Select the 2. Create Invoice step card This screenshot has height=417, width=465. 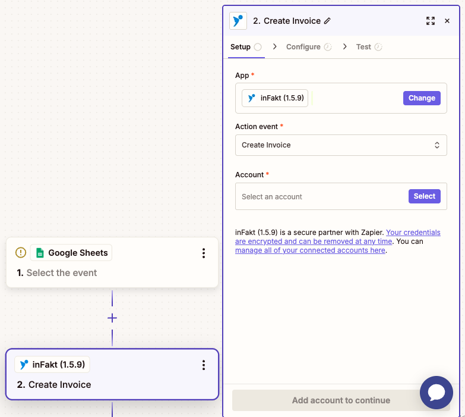[112, 374]
